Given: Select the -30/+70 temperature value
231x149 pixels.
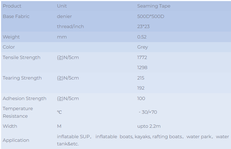Looking at the screenshot, I should 148,112.
